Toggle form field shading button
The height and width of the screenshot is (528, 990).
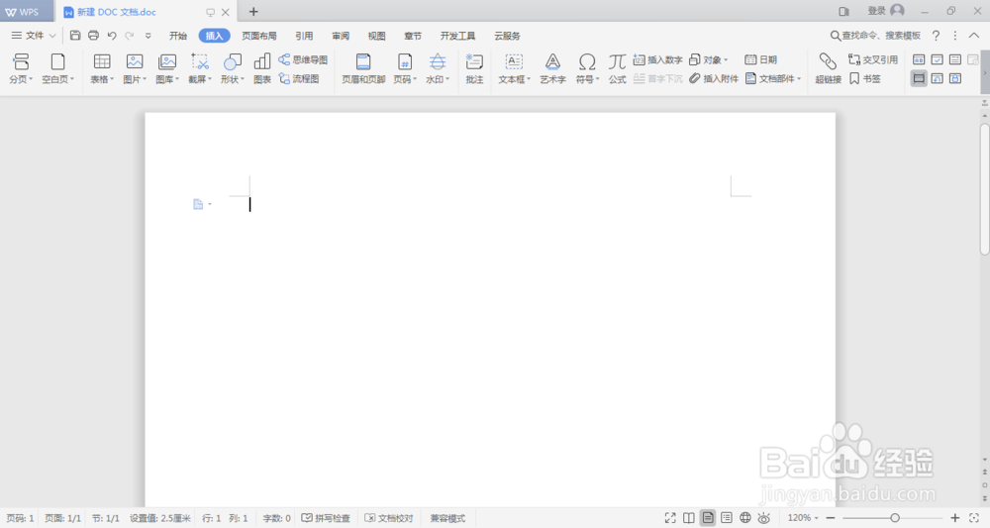coord(919,78)
